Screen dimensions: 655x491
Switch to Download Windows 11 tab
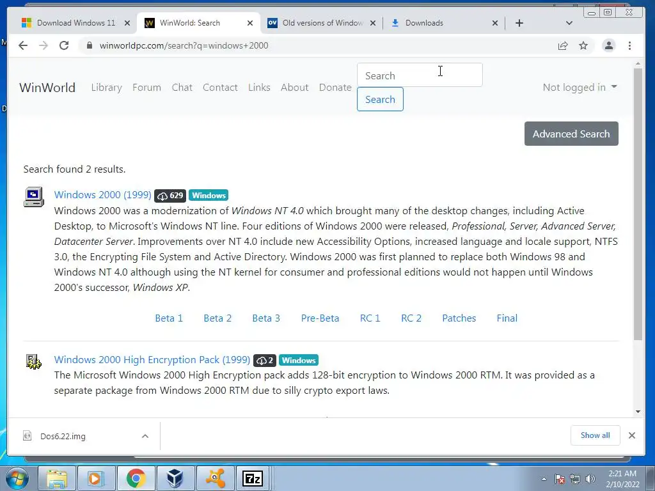[76, 23]
